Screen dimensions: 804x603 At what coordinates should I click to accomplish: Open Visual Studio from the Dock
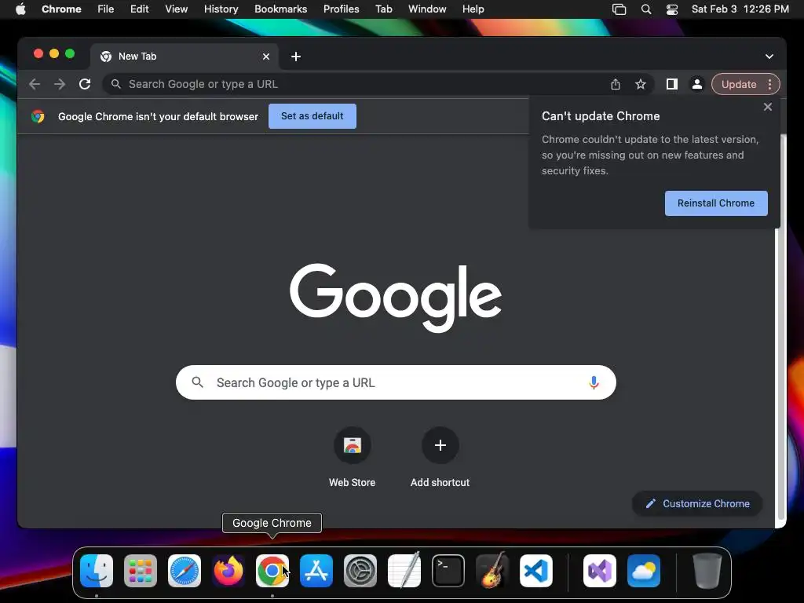[600, 571]
